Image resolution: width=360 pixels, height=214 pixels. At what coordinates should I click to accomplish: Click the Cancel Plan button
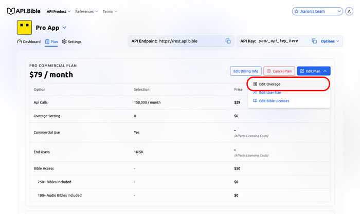[x=279, y=71]
